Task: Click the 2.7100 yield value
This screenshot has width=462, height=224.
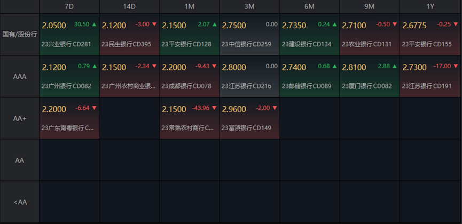Action: tap(354, 26)
